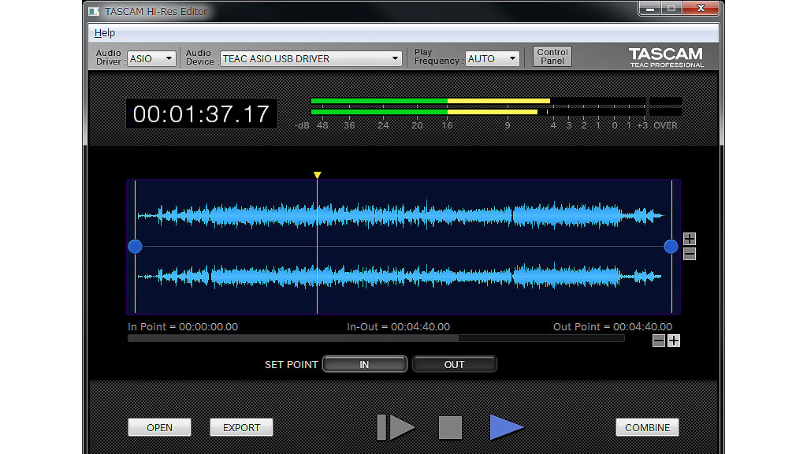Zoom out timeline with horizontal minus icon
This screenshot has width=807, height=454.
pos(659,340)
